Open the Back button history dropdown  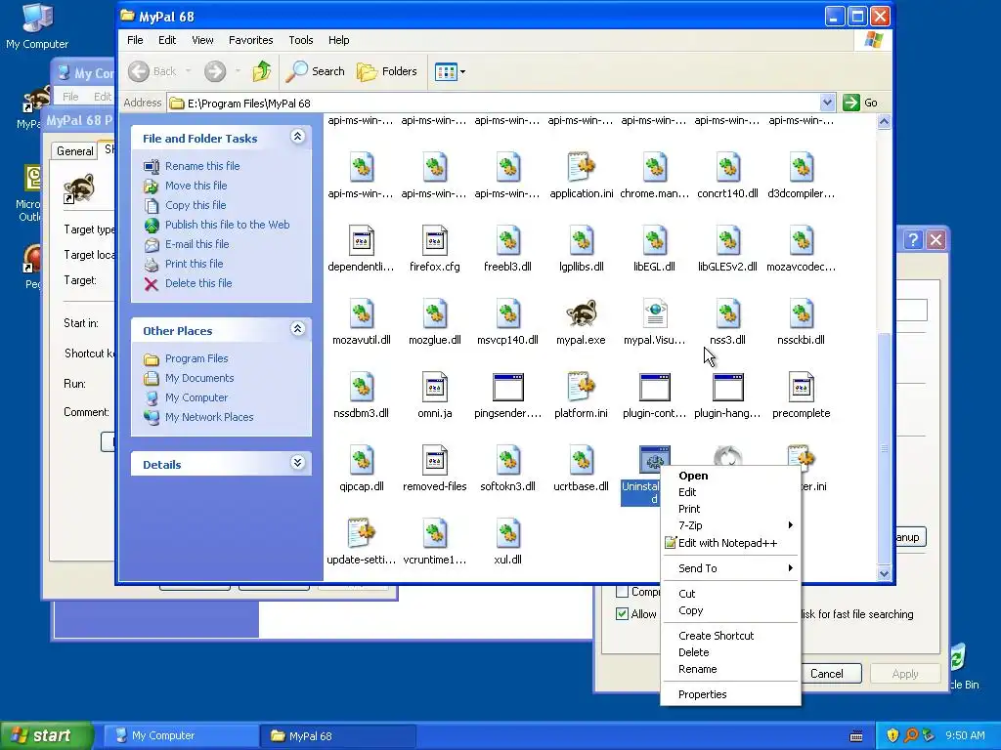pos(189,71)
